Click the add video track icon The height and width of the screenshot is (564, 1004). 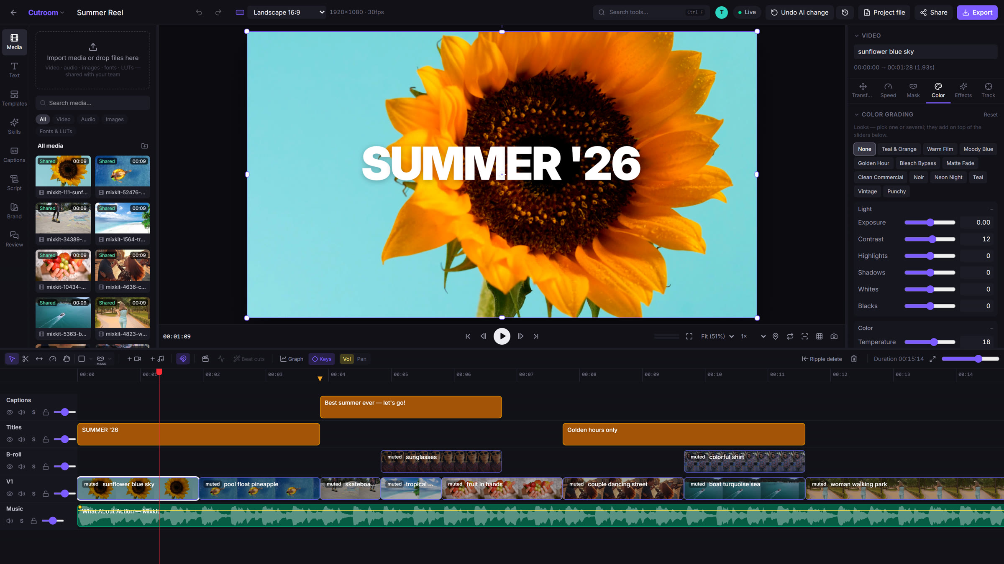pyautogui.click(x=134, y=359)
